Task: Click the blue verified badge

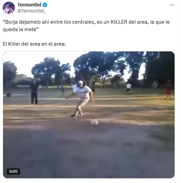Action: click(x=45, y=5)
